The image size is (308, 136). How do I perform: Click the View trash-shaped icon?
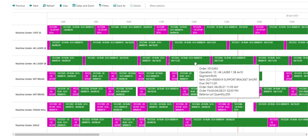61,6
